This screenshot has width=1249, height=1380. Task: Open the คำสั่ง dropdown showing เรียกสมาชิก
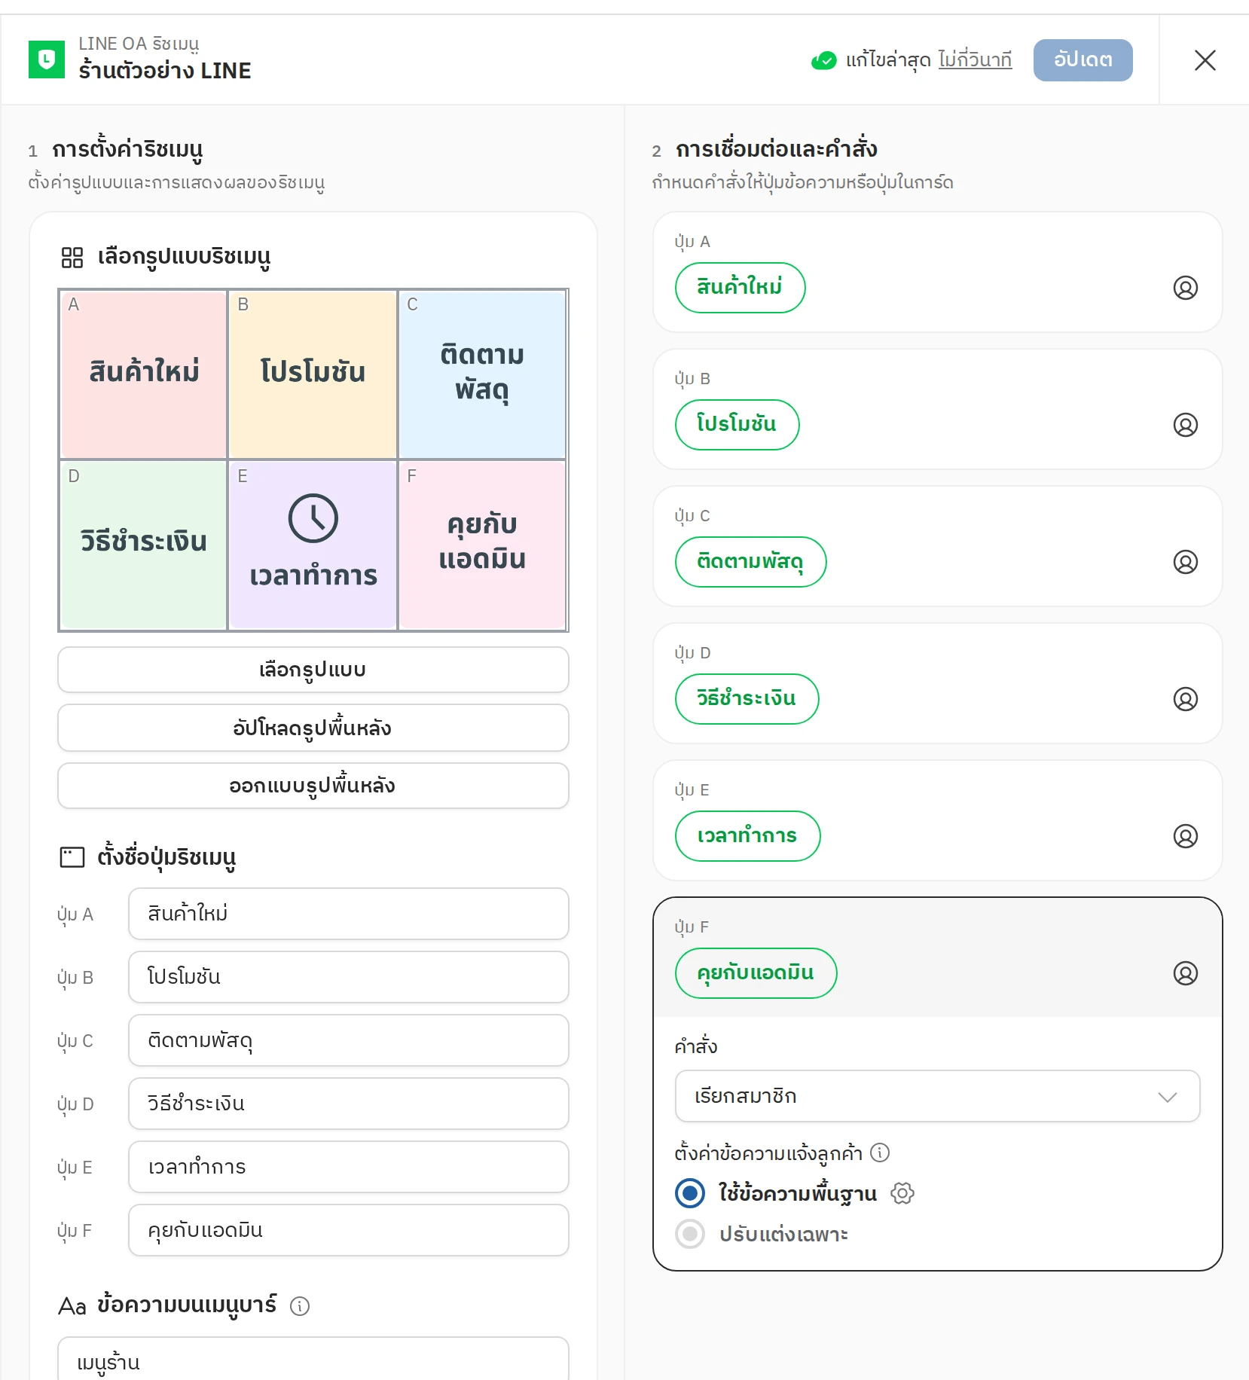[x=937, y=1096]
